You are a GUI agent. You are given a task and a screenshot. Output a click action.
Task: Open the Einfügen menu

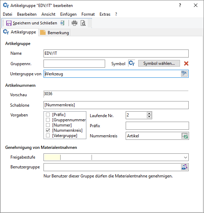68,14
